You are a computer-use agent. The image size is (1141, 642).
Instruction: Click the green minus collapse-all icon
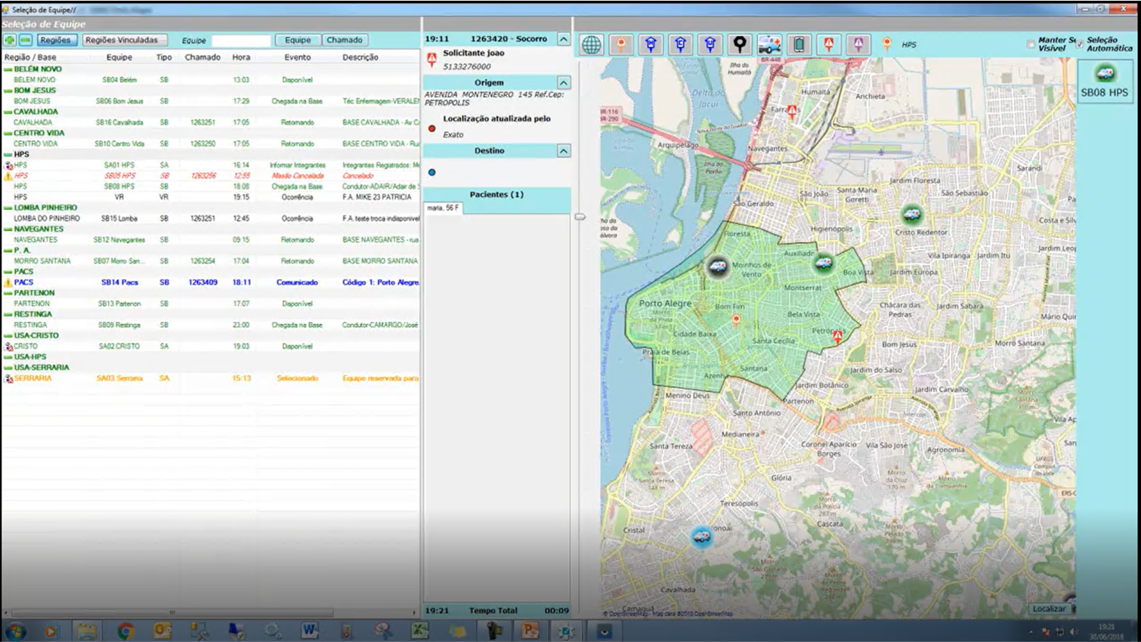pos(26,40)
